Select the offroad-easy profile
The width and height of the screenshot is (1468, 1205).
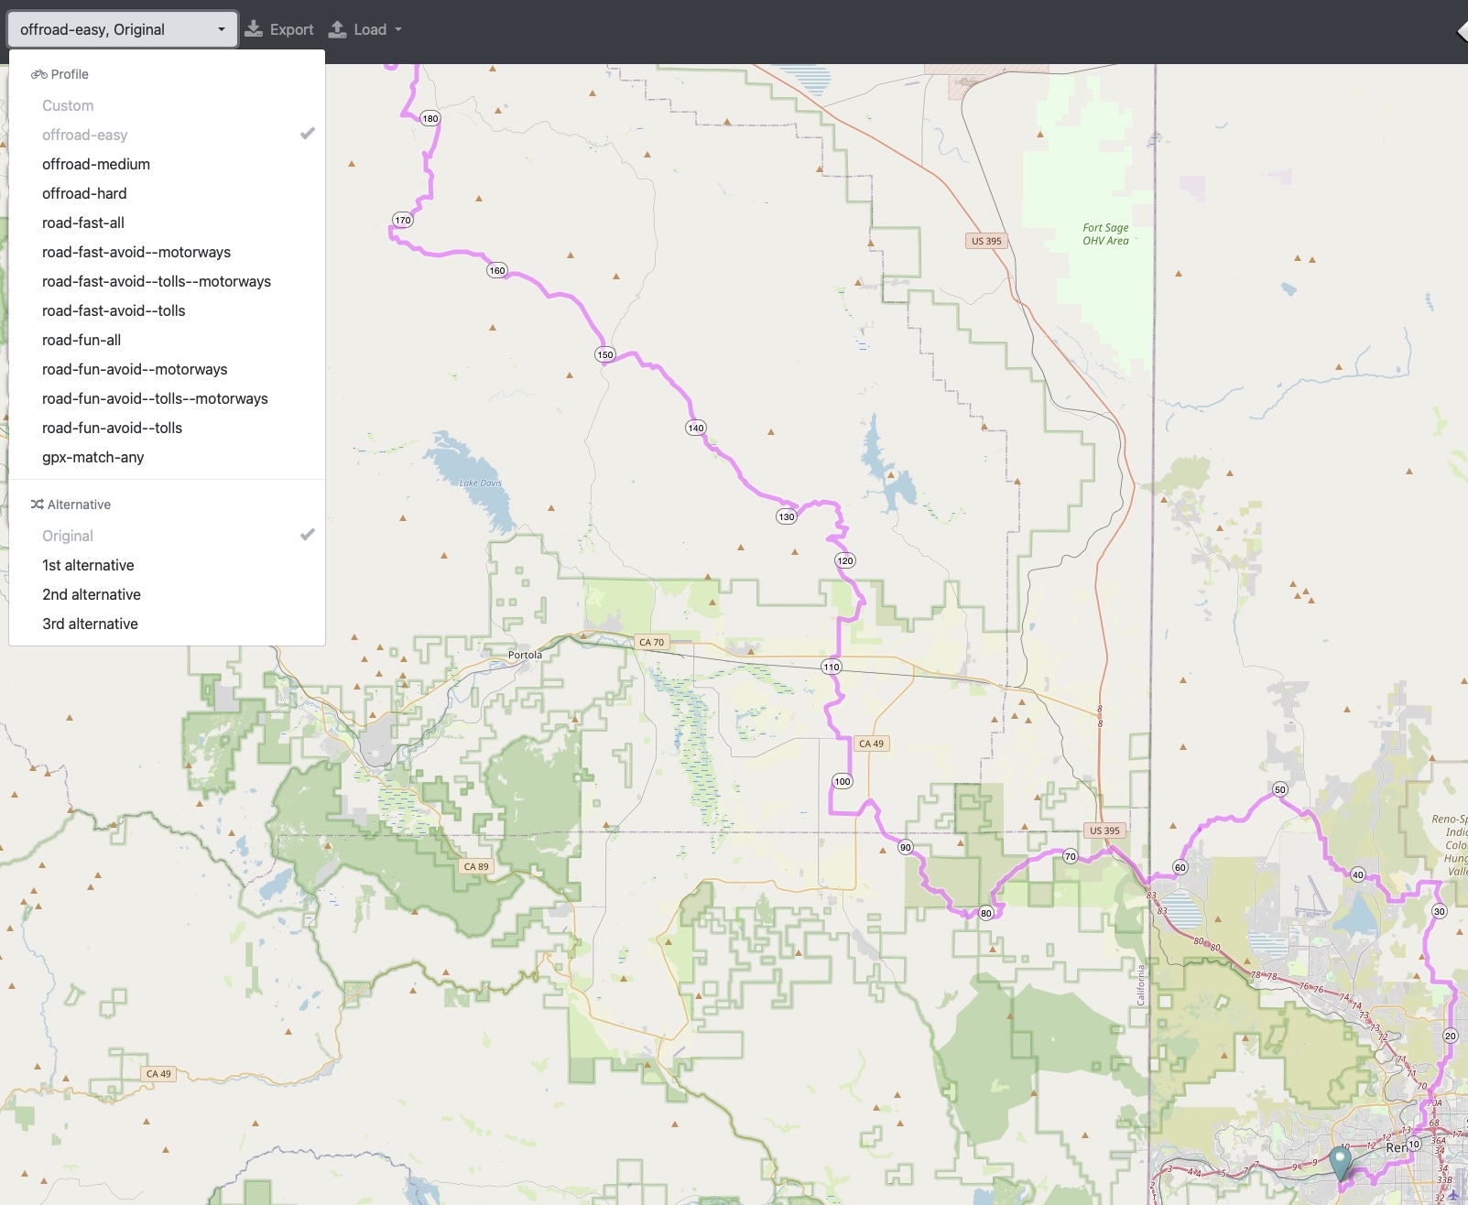tap(167, 135)
